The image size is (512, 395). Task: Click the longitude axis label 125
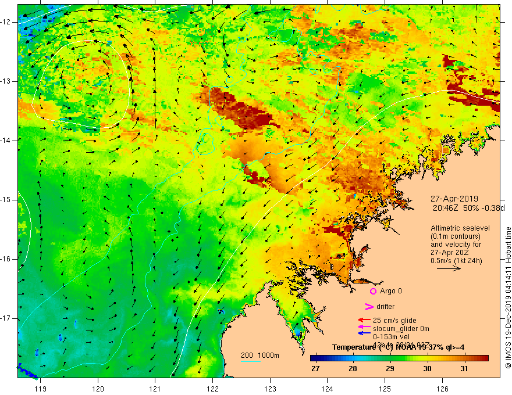(385, 389)
